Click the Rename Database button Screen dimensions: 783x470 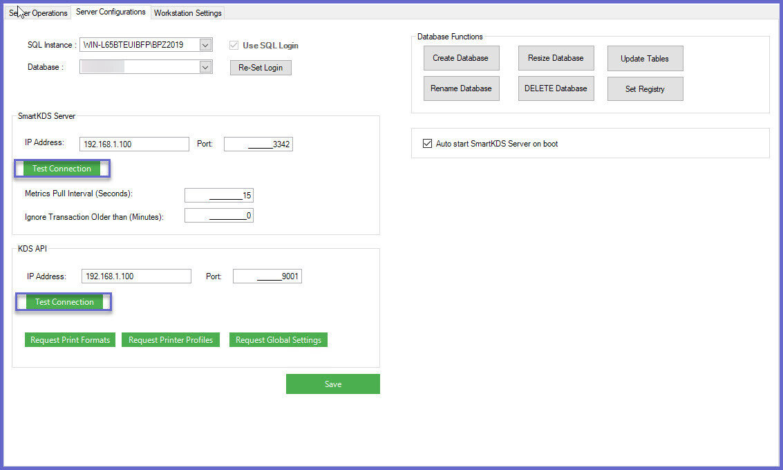461,88
